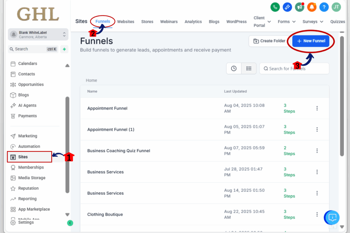Open options menu for Clothing Boutique

pyautogui.click(x=317, y=214)
